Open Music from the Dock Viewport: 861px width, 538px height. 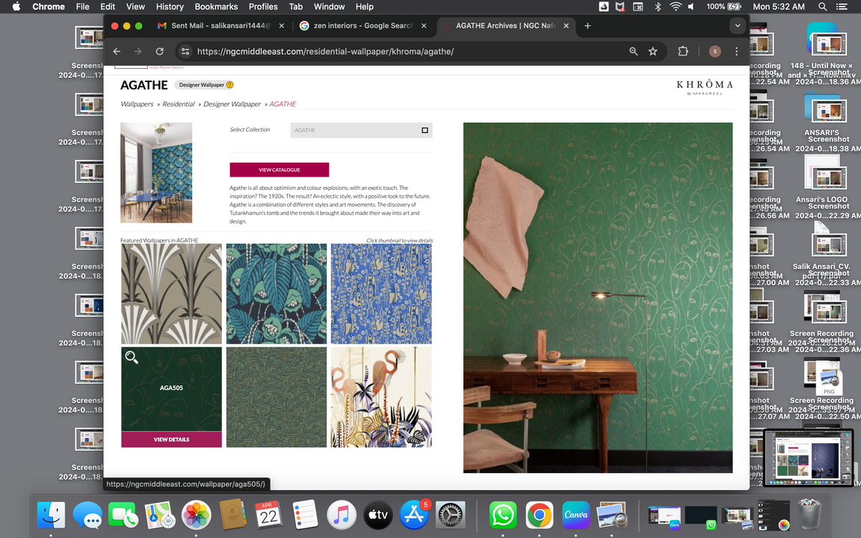pos(341,515)
